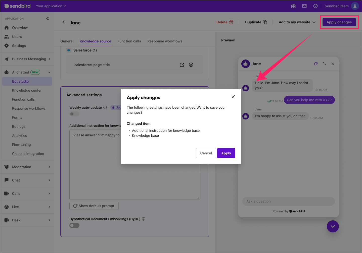This screenshot has width=362, height=253.
Task: Close the Jane preview chat widget
Action: pos(333,64)
